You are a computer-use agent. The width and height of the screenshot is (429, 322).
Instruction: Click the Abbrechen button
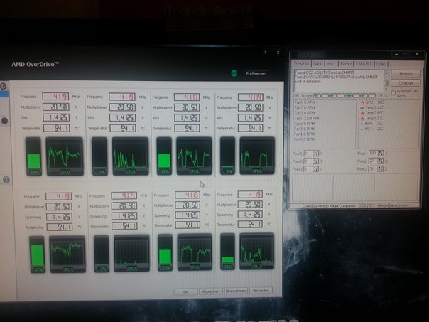tap(211, 291)
